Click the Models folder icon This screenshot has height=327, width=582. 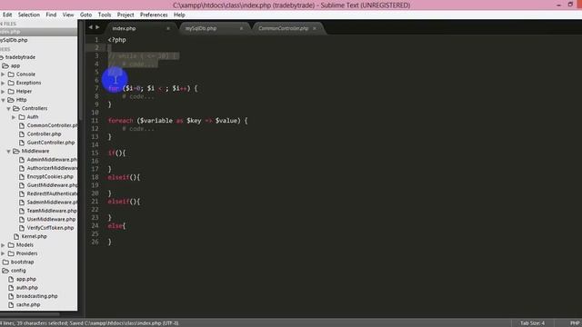(x=11, y=244)
